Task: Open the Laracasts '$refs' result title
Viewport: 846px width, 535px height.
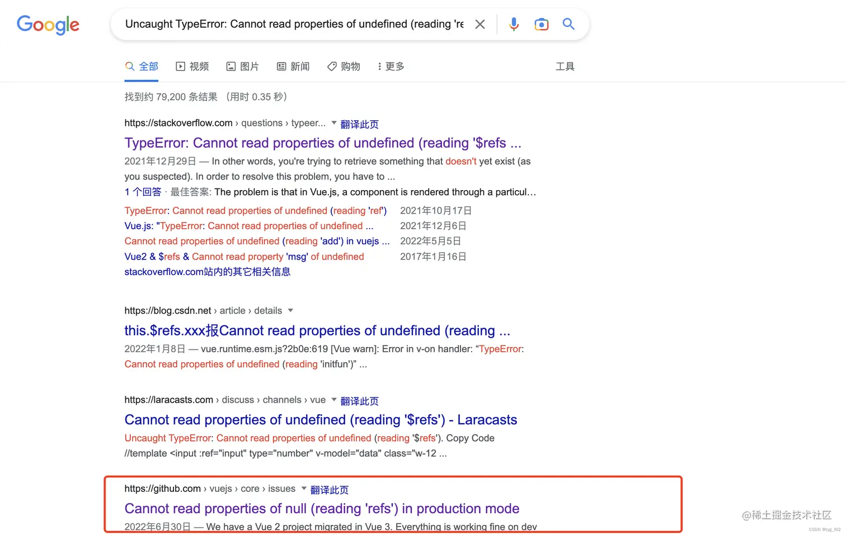Action: tap(321, 420)
